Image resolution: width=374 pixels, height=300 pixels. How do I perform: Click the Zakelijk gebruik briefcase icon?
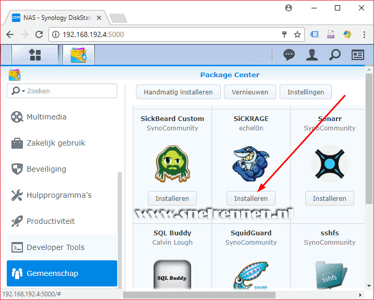coord(17,143)
